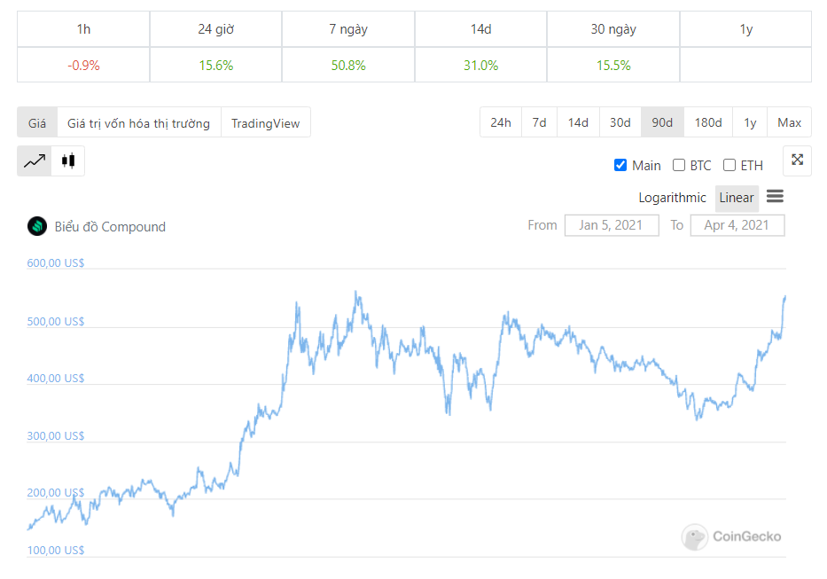
Task: Select the 24h time range
Action: [x=501, y=122]
